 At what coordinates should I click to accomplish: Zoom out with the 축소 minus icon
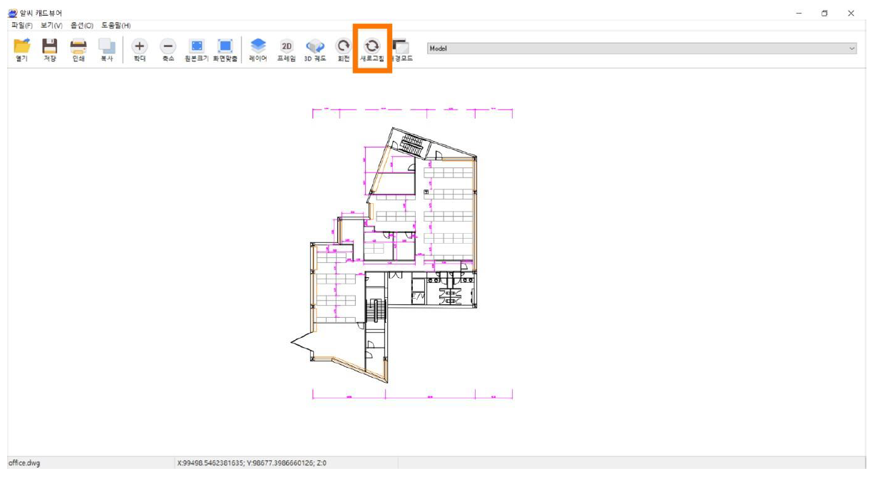pyautogui.click(x=168, y=49)
